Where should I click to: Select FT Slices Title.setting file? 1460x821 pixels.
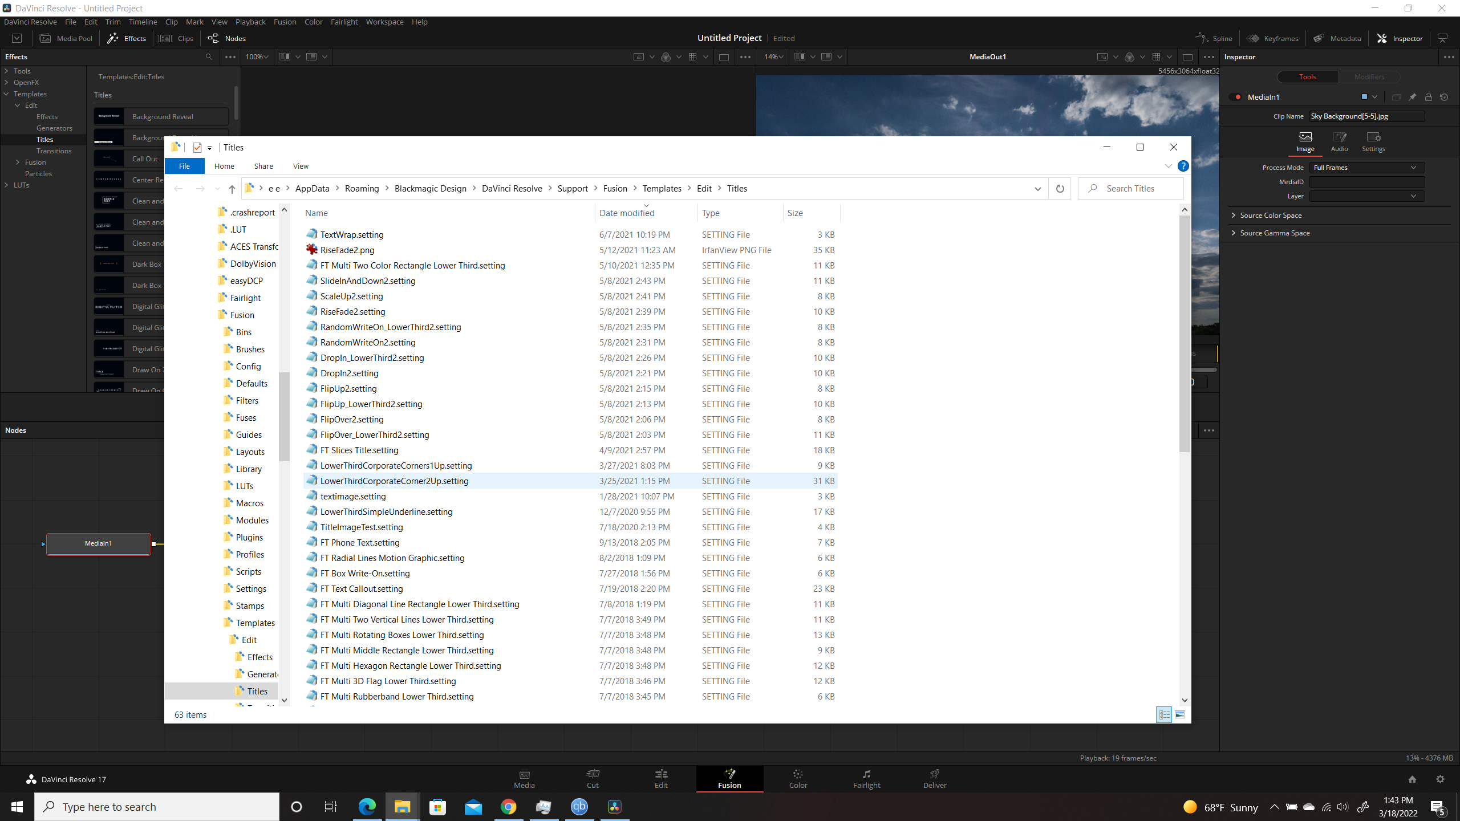359,450
